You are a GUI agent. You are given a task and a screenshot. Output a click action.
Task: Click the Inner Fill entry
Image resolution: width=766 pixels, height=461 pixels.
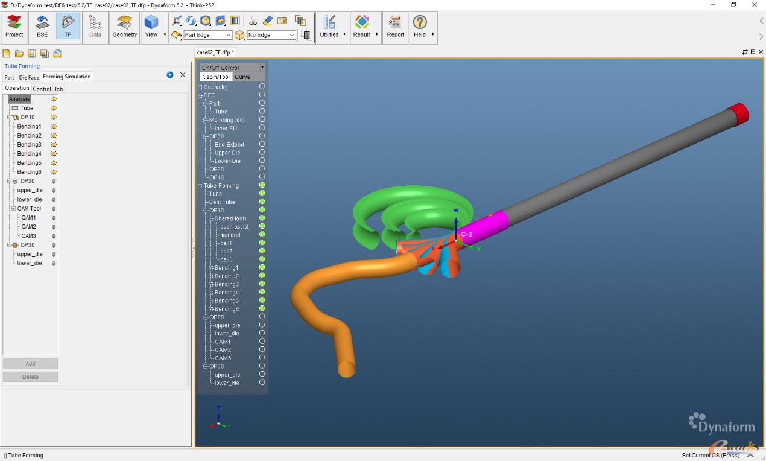tap(226, 128)
